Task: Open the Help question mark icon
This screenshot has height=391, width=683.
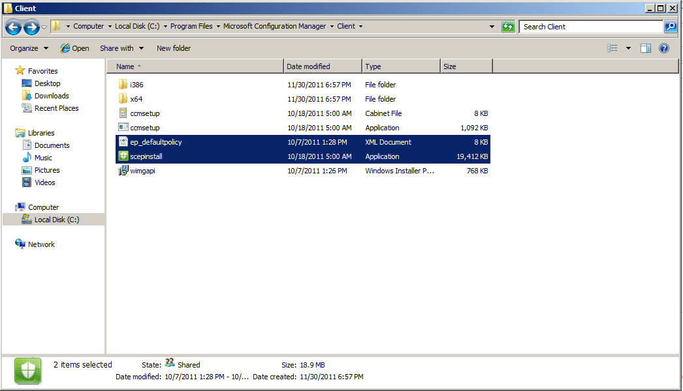Action: pos(664,48)
